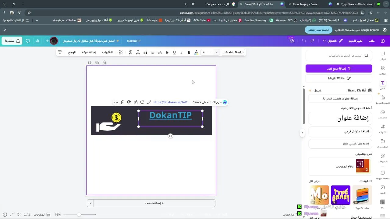Toggle Underline formatting

tap(174, 52)
